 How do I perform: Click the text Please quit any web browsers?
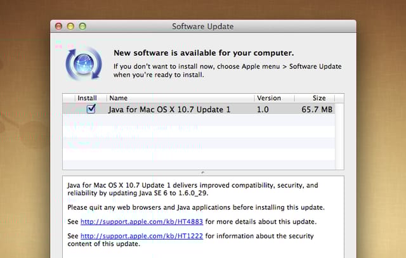(x=196, y=207)
